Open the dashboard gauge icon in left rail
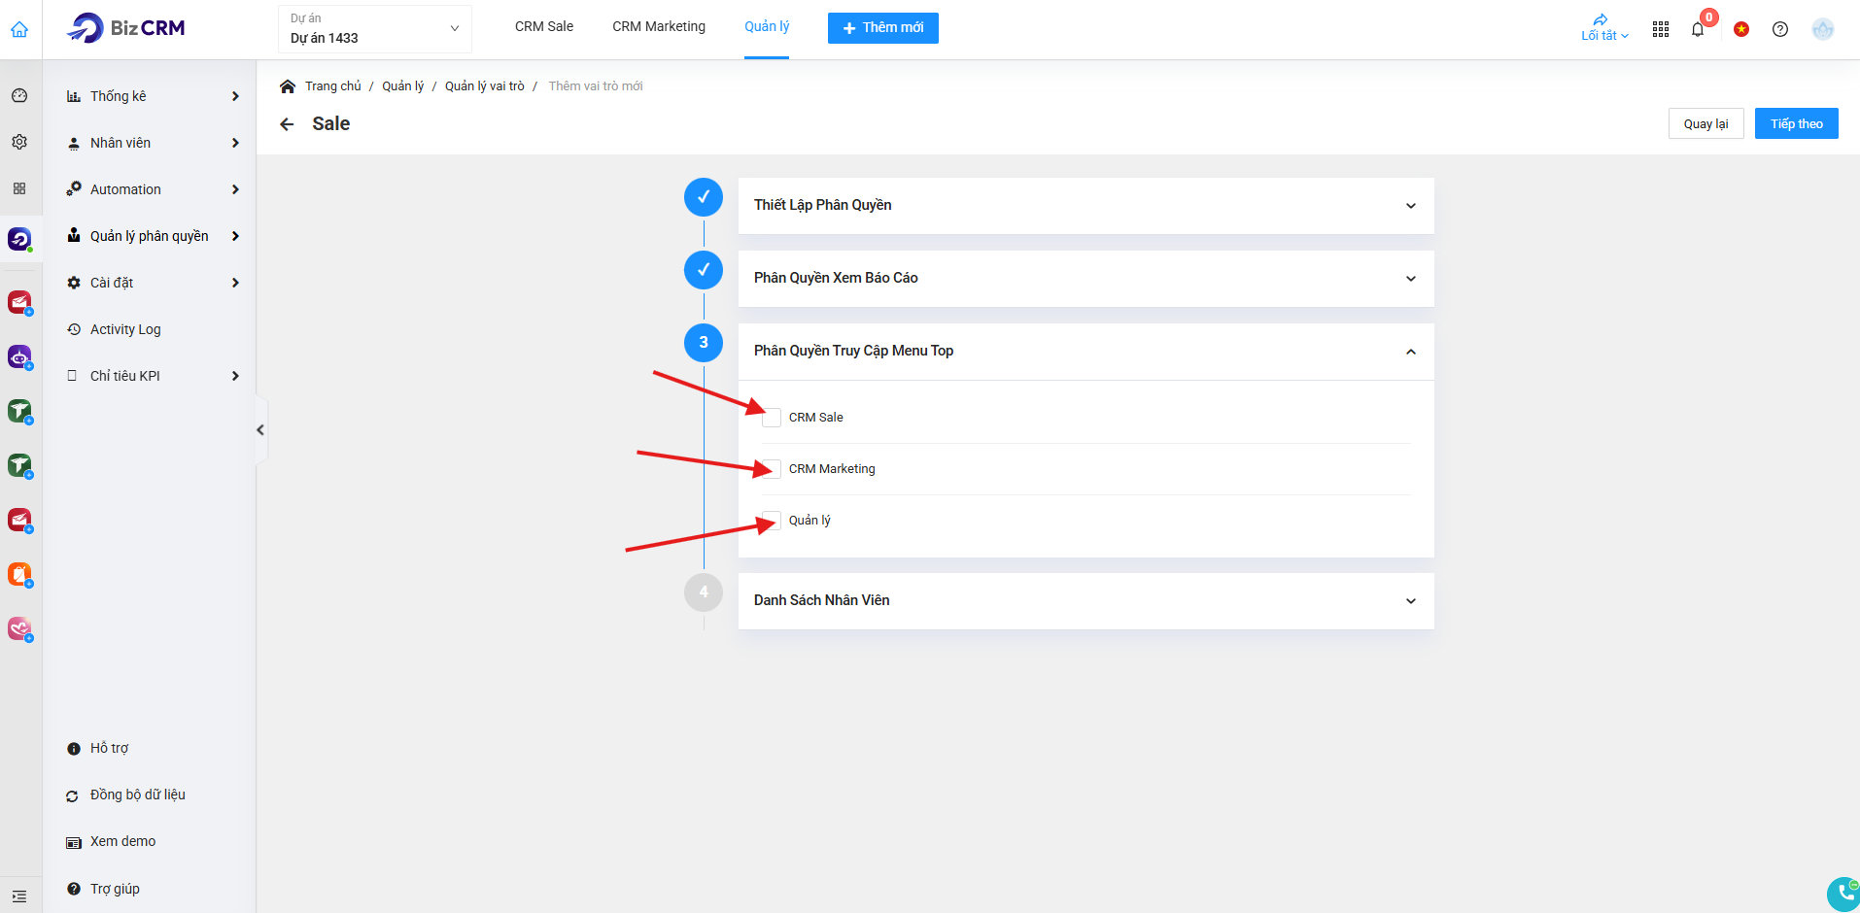The height and width of the screenshot is (913, 1860). (19, 95)
